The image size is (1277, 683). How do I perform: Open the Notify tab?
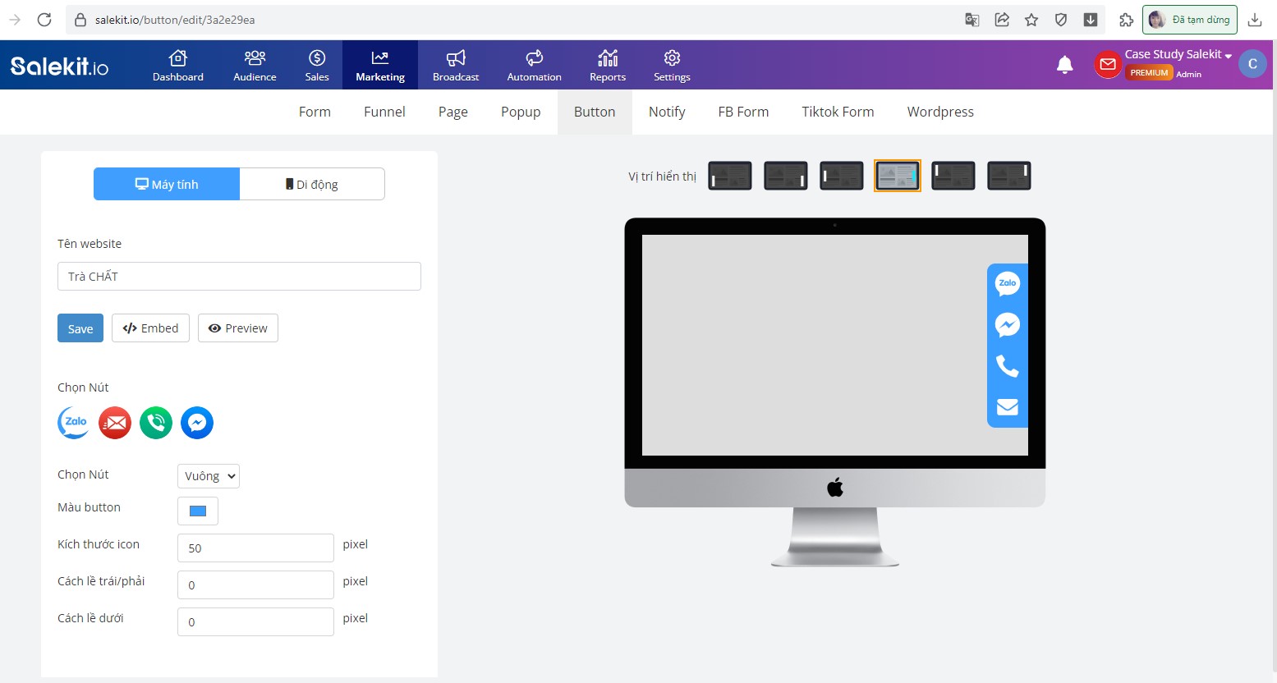(667, 112)
